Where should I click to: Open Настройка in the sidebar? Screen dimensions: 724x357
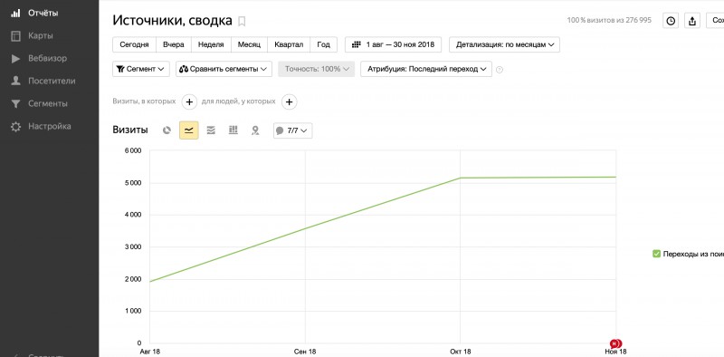pos(50,126)
